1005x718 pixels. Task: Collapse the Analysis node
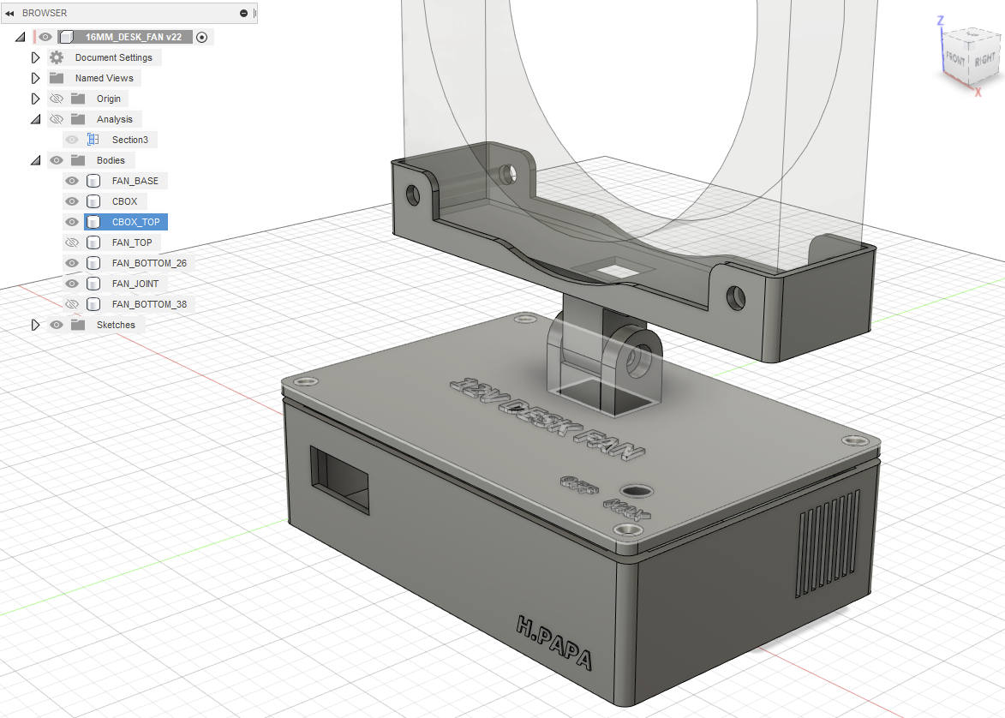(x=36, y=119)
